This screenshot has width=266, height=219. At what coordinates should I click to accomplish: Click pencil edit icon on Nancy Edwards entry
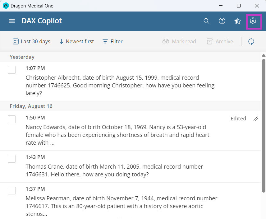click(x=256, y=119)
